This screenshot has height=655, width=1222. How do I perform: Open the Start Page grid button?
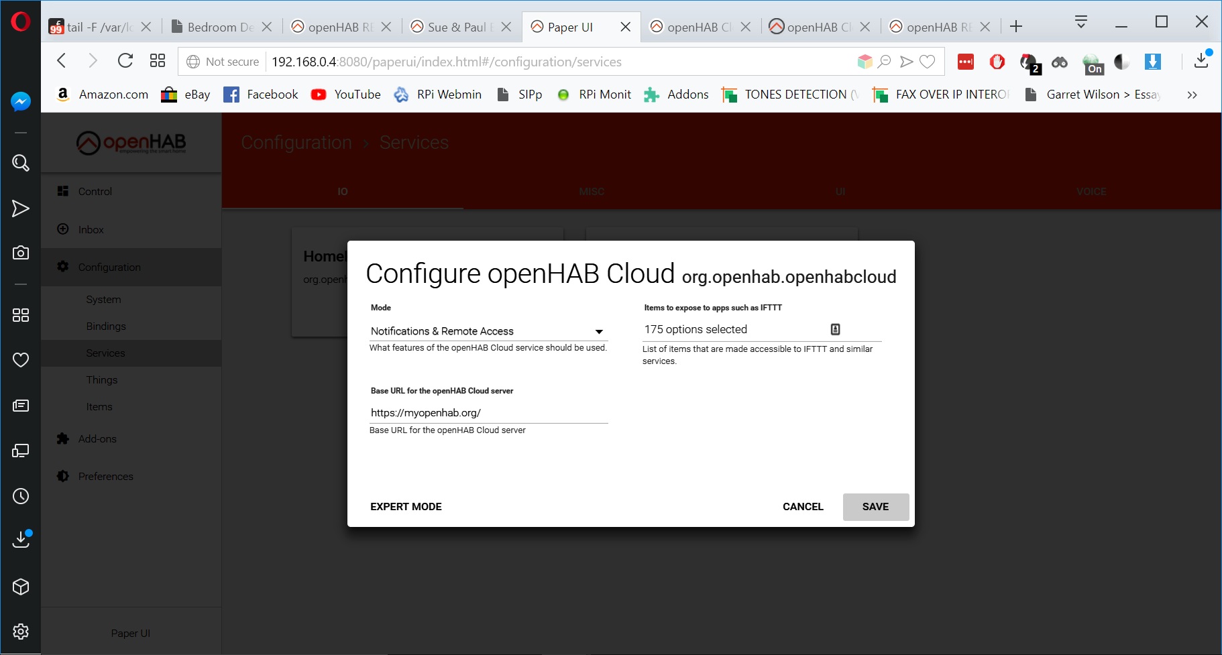158,61
